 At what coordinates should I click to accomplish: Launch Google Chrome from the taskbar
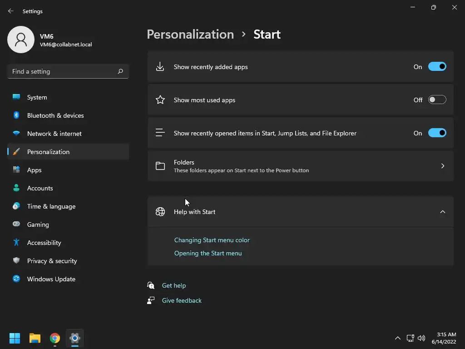click(55, 338)
